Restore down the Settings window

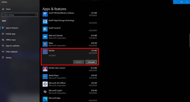(x=181, y=2)
